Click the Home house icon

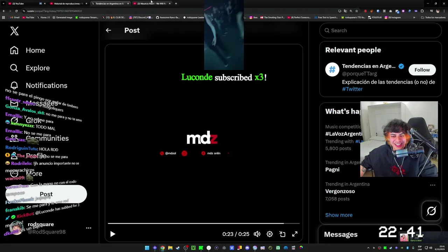[14, 50]
